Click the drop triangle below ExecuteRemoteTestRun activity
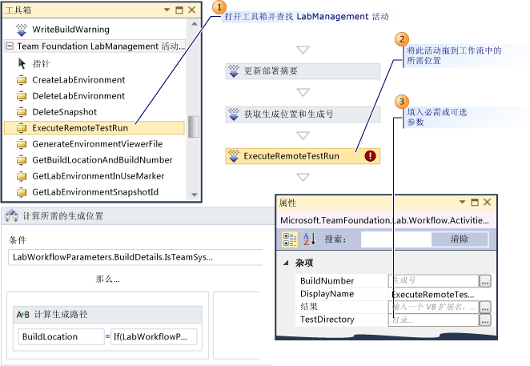Screen dimensions: 530x366 (303, 177)
